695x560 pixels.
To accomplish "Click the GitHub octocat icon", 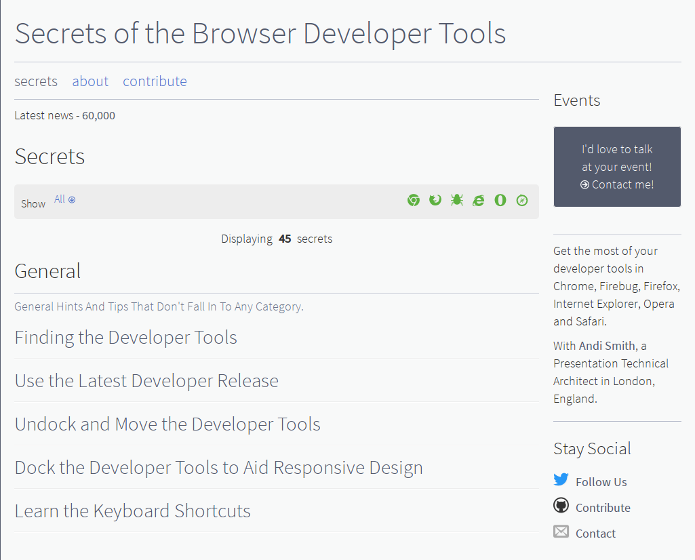I will pos(561,506).
